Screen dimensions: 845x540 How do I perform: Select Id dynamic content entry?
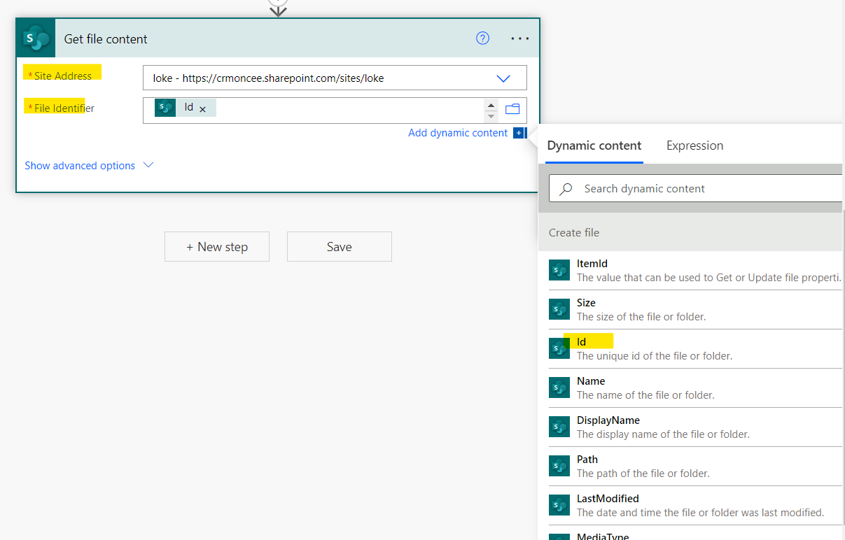695,349
